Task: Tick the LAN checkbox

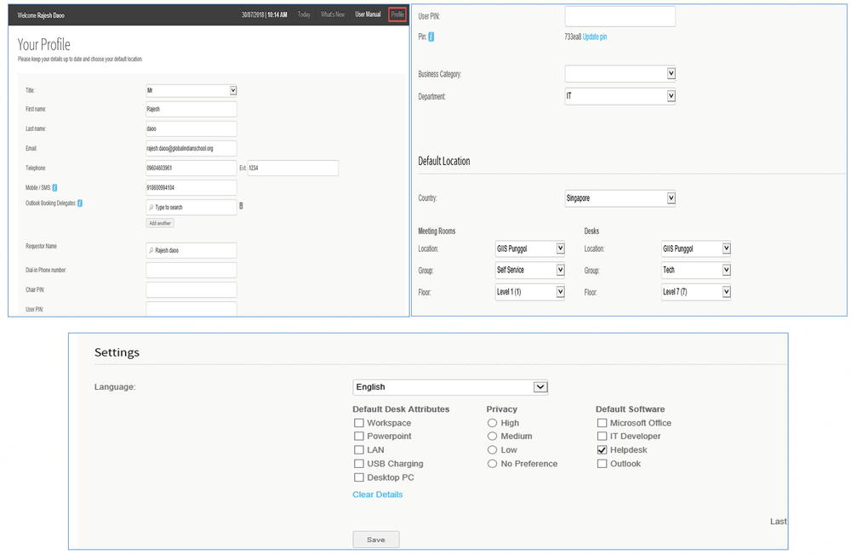Action: [359, 450]
